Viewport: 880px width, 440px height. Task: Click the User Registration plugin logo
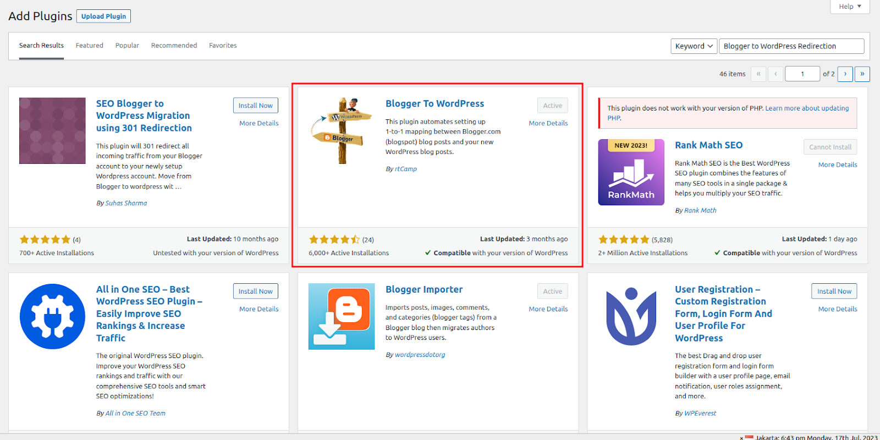tap(631, 316)
